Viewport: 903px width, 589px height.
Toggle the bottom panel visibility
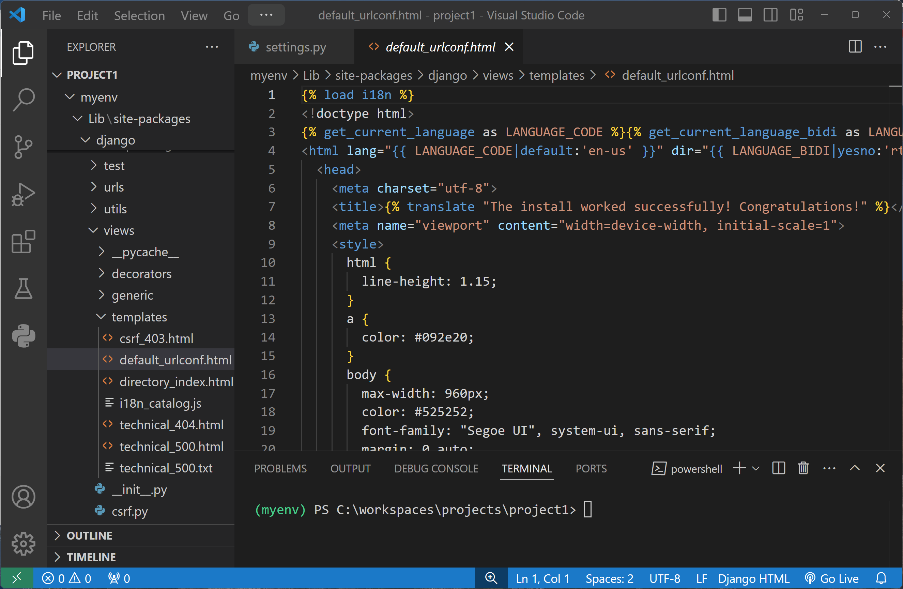(745, 15)
